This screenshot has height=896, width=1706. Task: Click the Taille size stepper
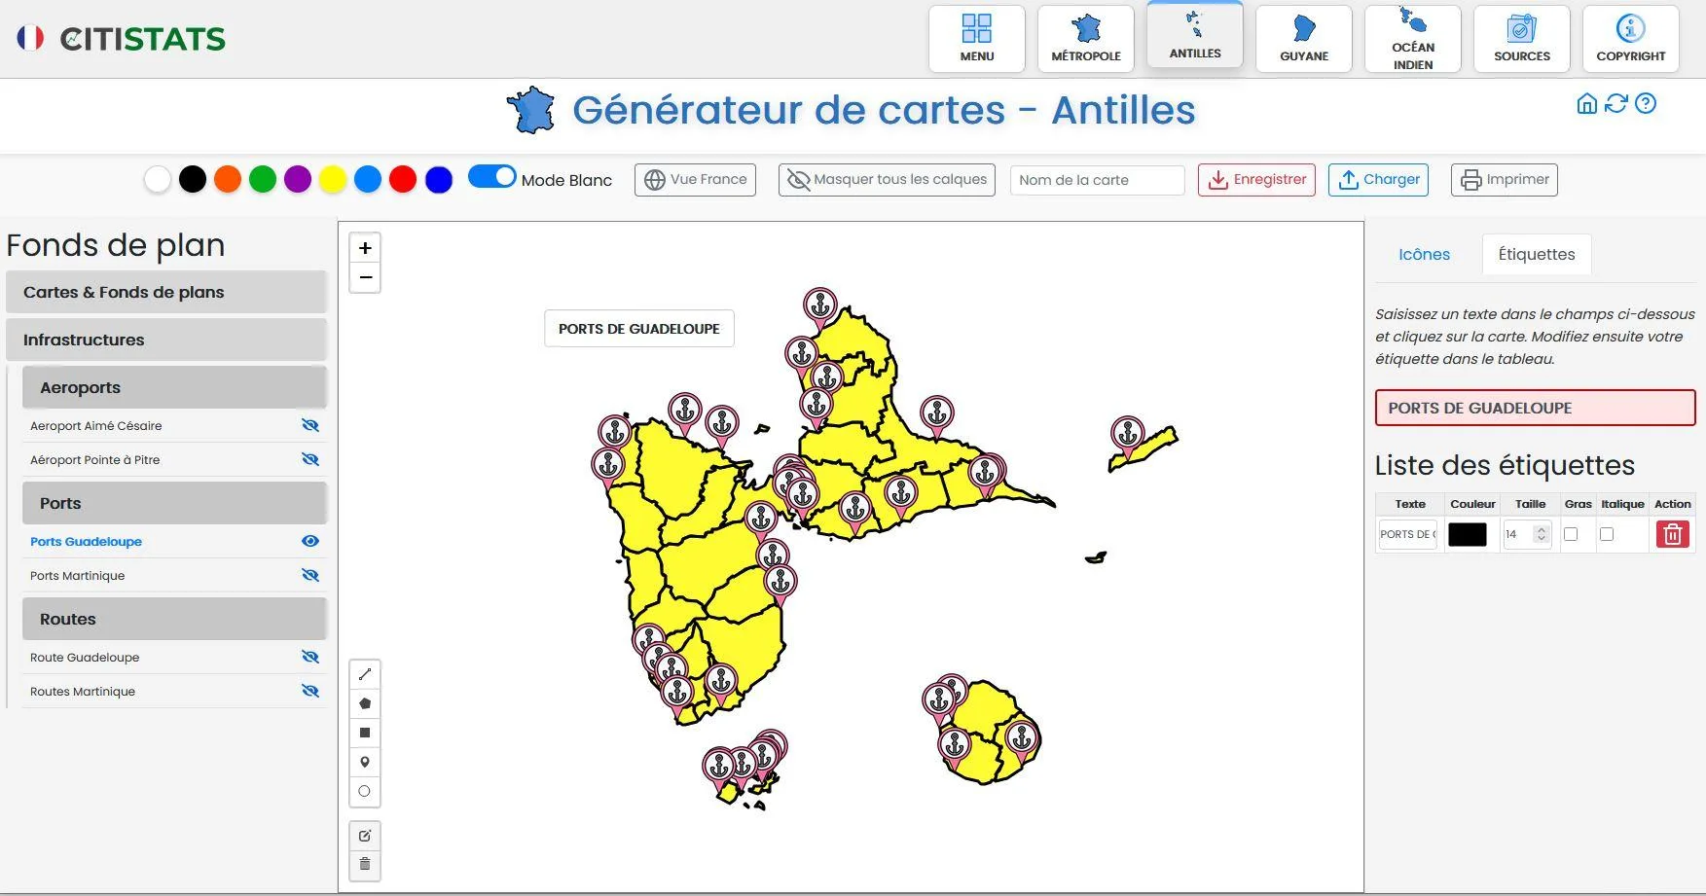click(1541, 534)
